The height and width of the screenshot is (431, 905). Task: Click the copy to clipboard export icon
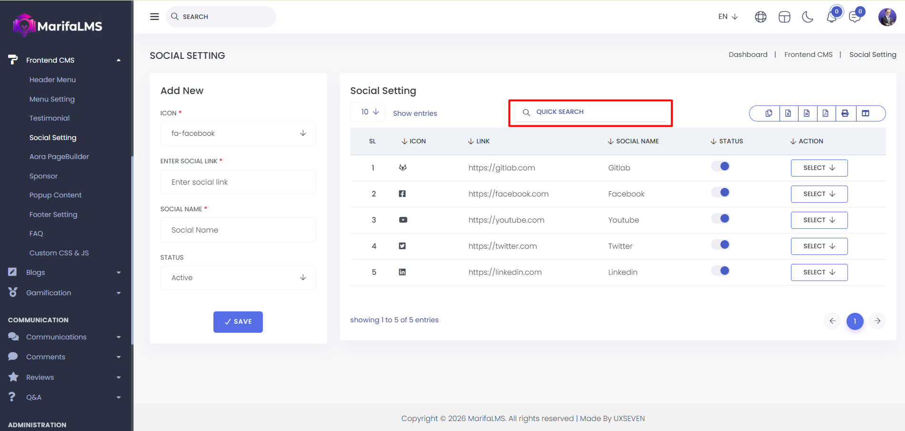(x=769, y=113)
